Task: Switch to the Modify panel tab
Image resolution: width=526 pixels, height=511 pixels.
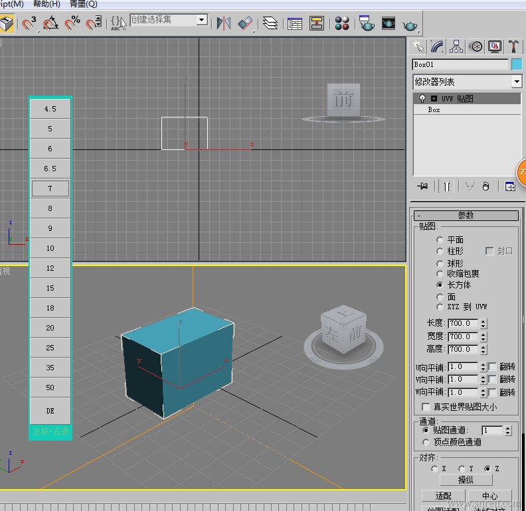Action: [x=438, y=46]
